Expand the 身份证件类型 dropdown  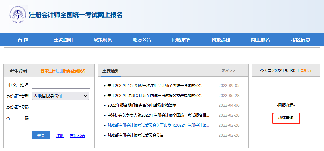click(61, 96)
